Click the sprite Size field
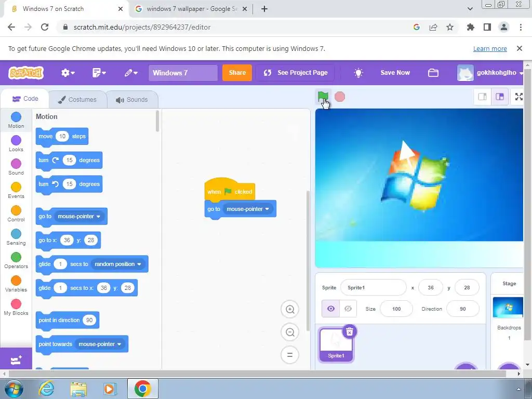This screenshot has height=399, width=532. tap(396, 309)
